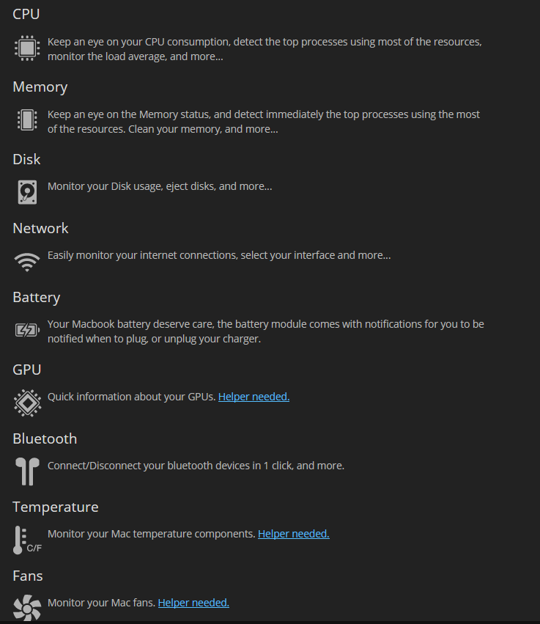Select the GPU chip icon
540x624 pixels.
[27, 403]
